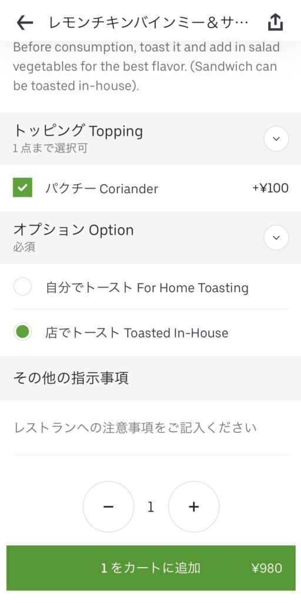Tap the トッピング Topping section header
This screenshot has width=301, height=603.
coord(150,138)
